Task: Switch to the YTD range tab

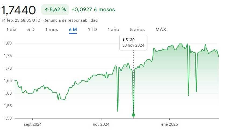Action: click(92, 29)
